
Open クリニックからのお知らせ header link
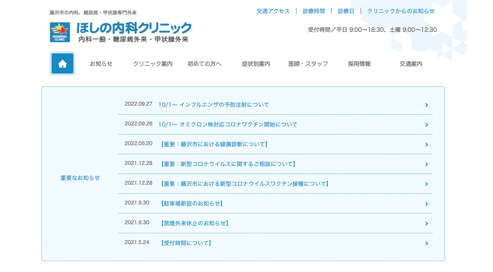(401, 11)
